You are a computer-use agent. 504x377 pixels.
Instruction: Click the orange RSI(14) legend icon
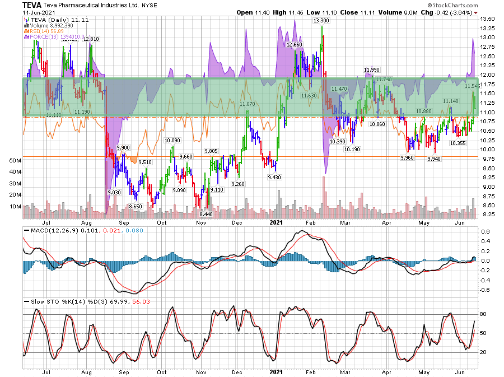(x=25, y=31)
